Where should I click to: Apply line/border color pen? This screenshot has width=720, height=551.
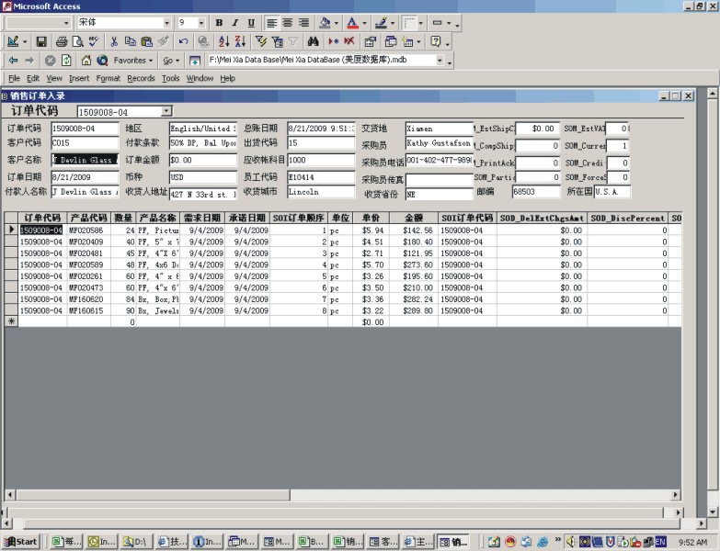(380, 23)
